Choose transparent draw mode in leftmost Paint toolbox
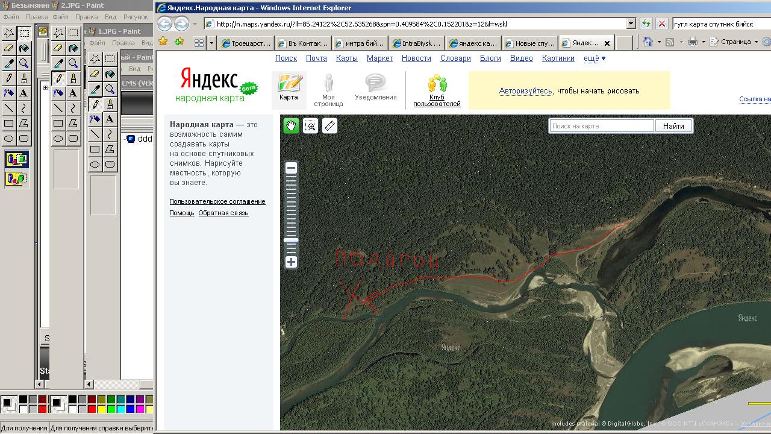The width and height of the screenshot is (771, 434). point(16,178)
